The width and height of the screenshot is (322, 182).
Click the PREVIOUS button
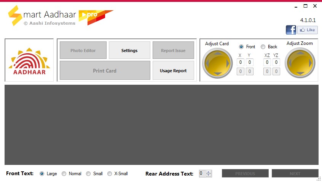[x=245, y=173]
